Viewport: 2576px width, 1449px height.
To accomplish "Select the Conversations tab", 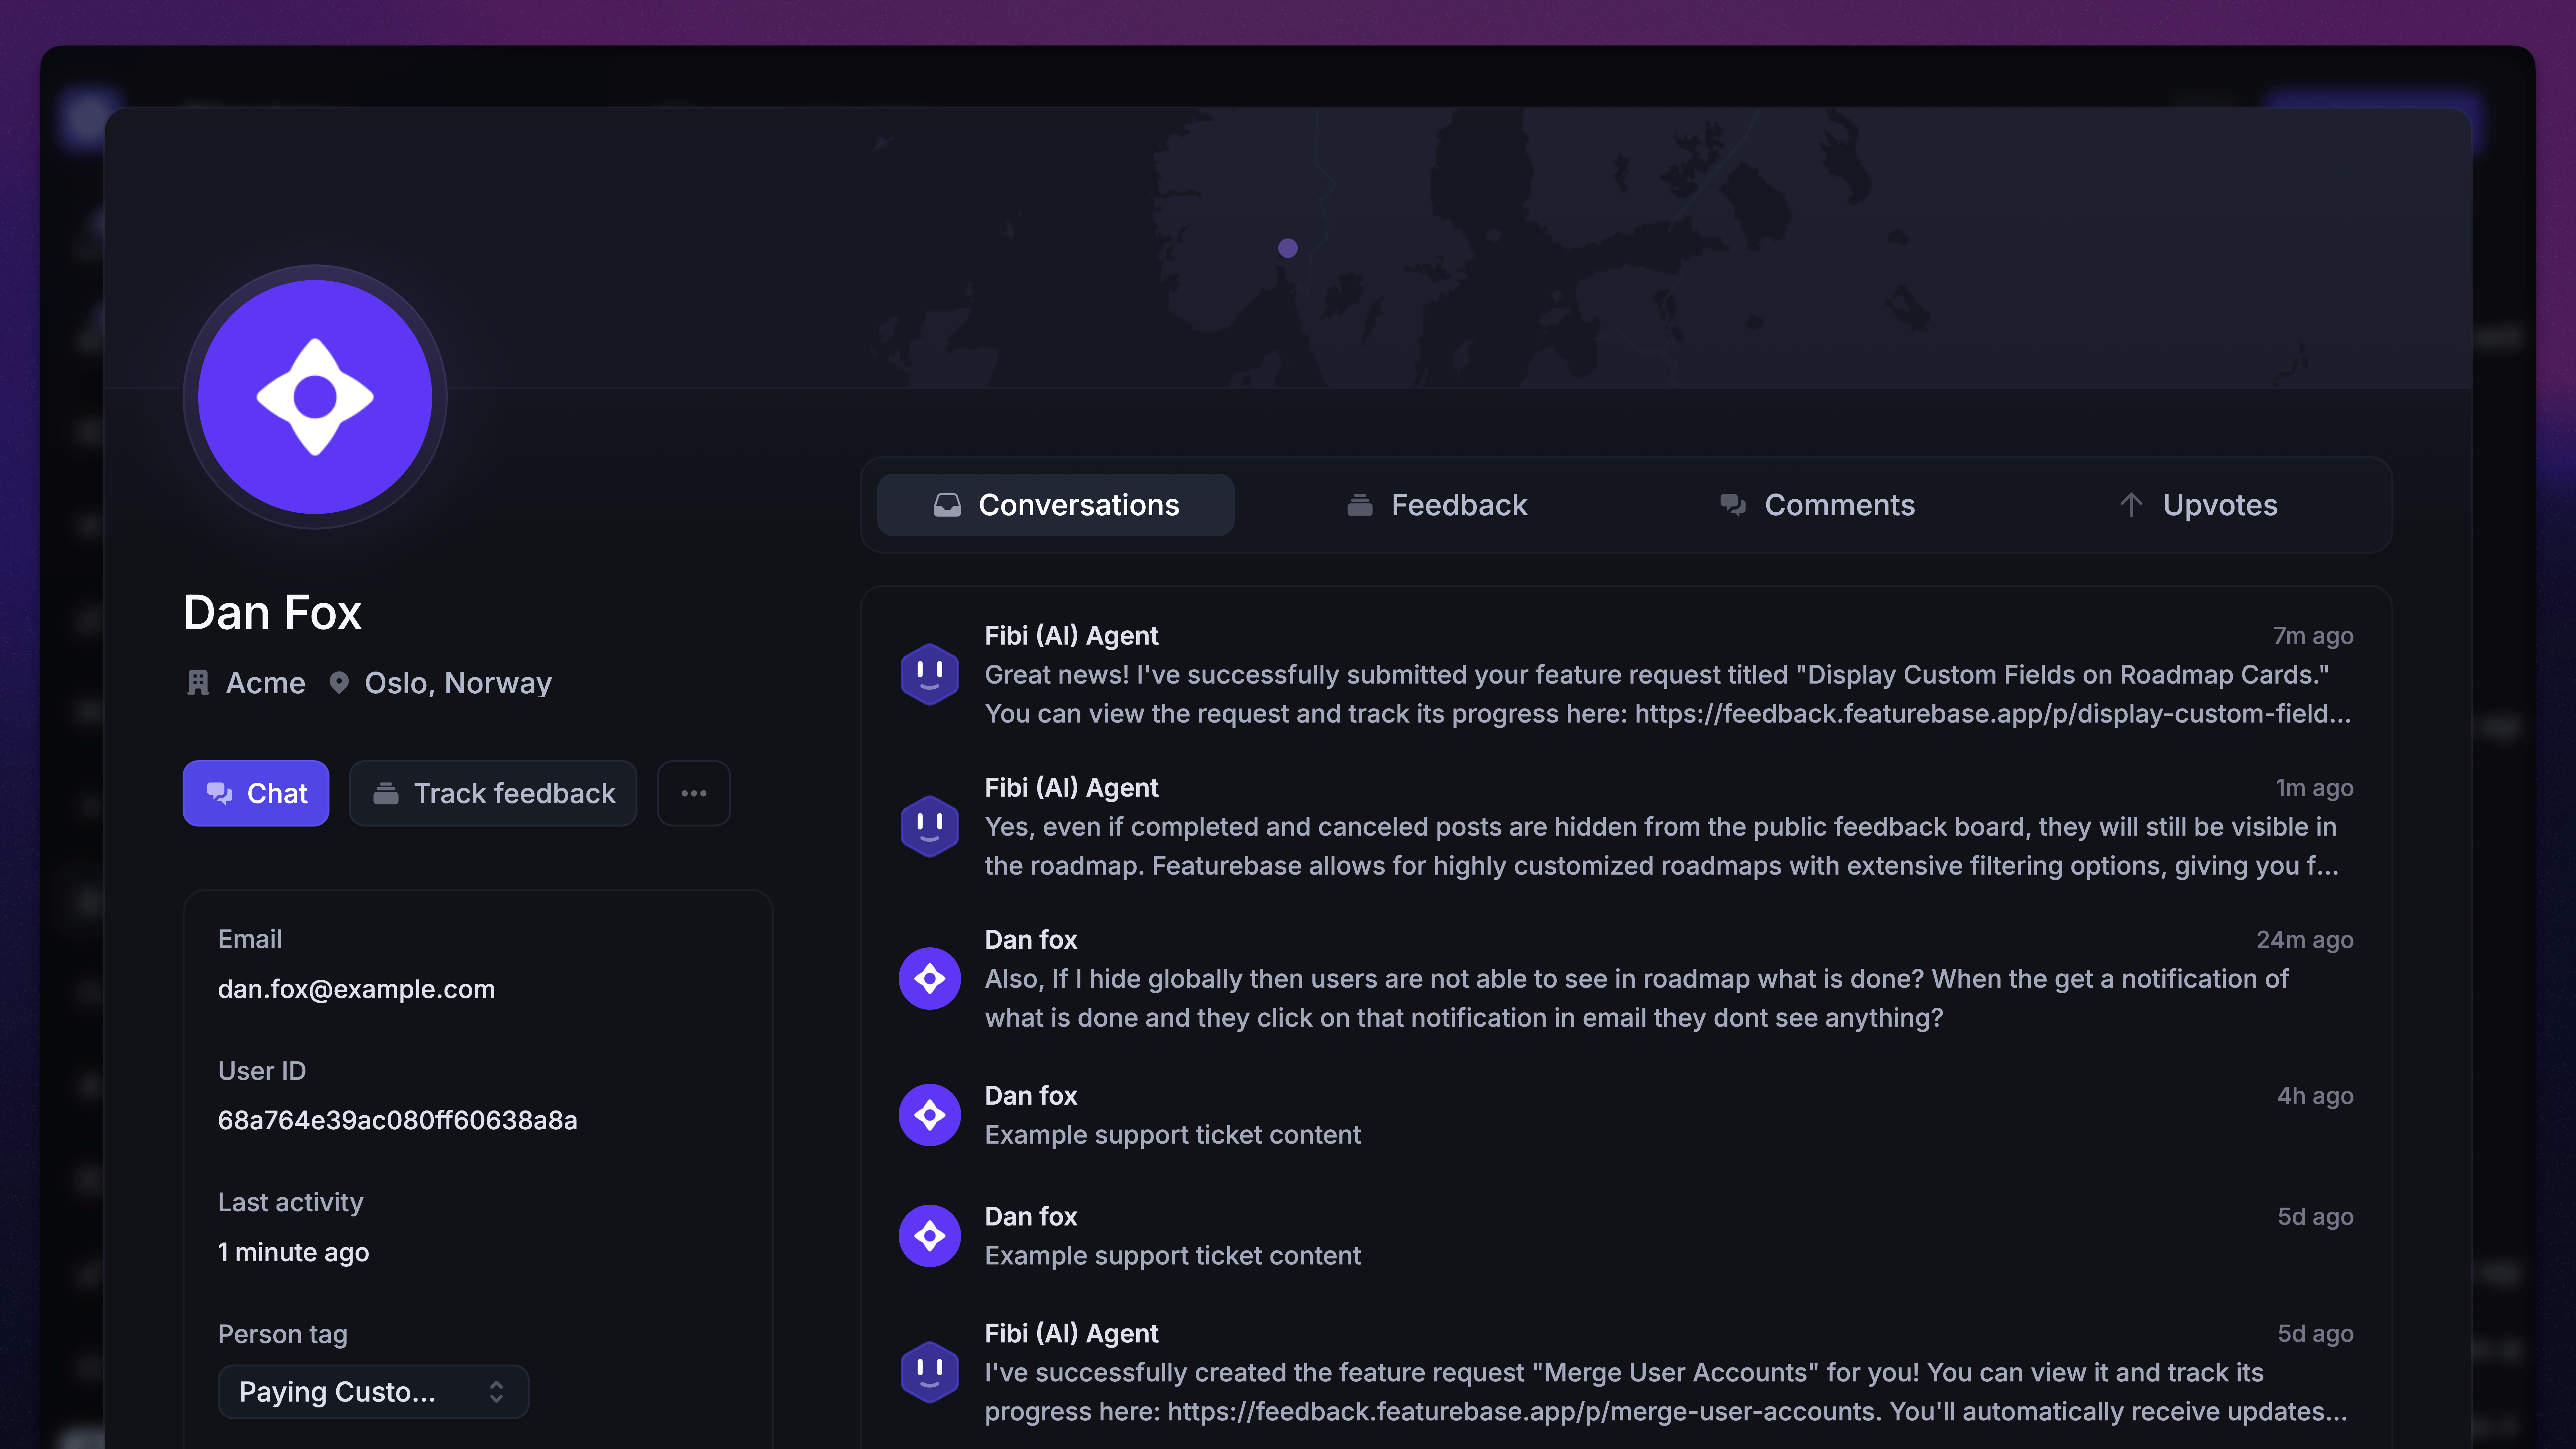I will (x=1056, y=505).
